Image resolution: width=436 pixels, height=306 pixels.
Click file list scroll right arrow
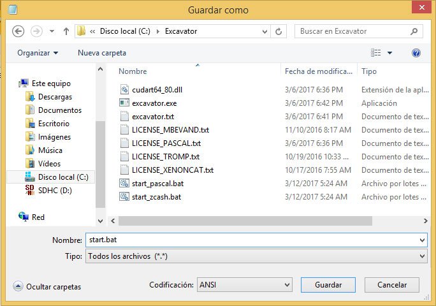[425, 221]
